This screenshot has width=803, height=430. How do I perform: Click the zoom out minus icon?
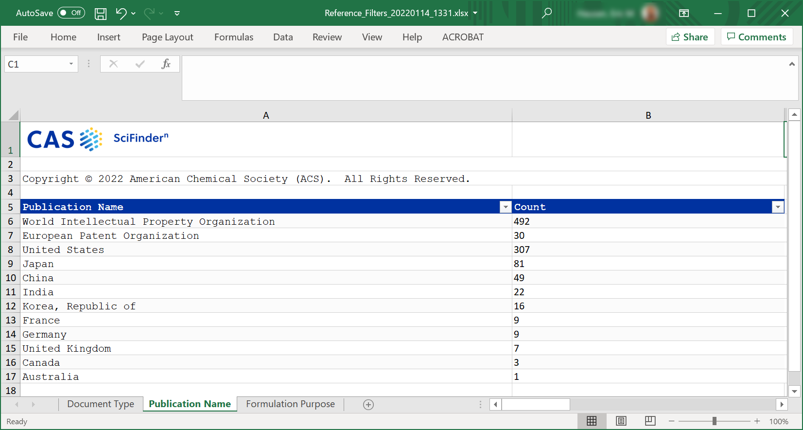coord(671,421)
